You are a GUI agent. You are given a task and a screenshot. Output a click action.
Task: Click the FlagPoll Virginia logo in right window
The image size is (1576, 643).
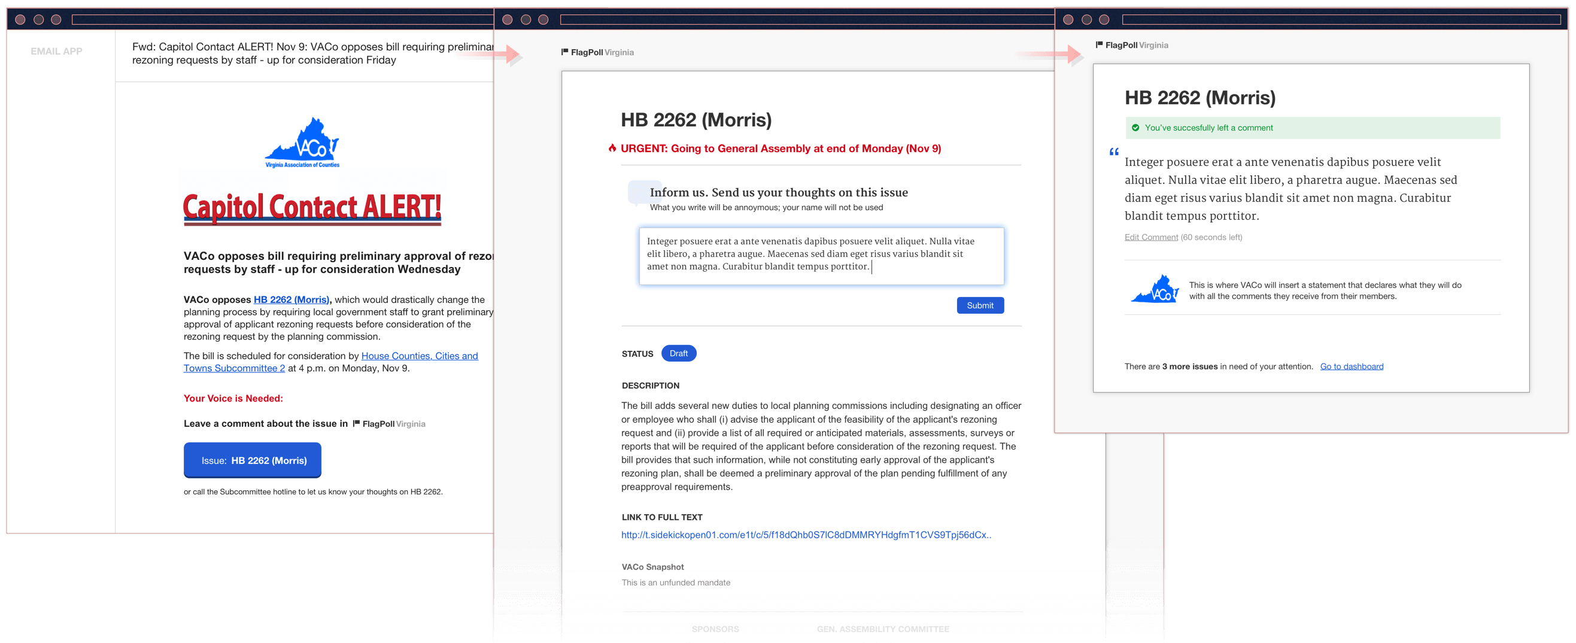click(1132, 45)
